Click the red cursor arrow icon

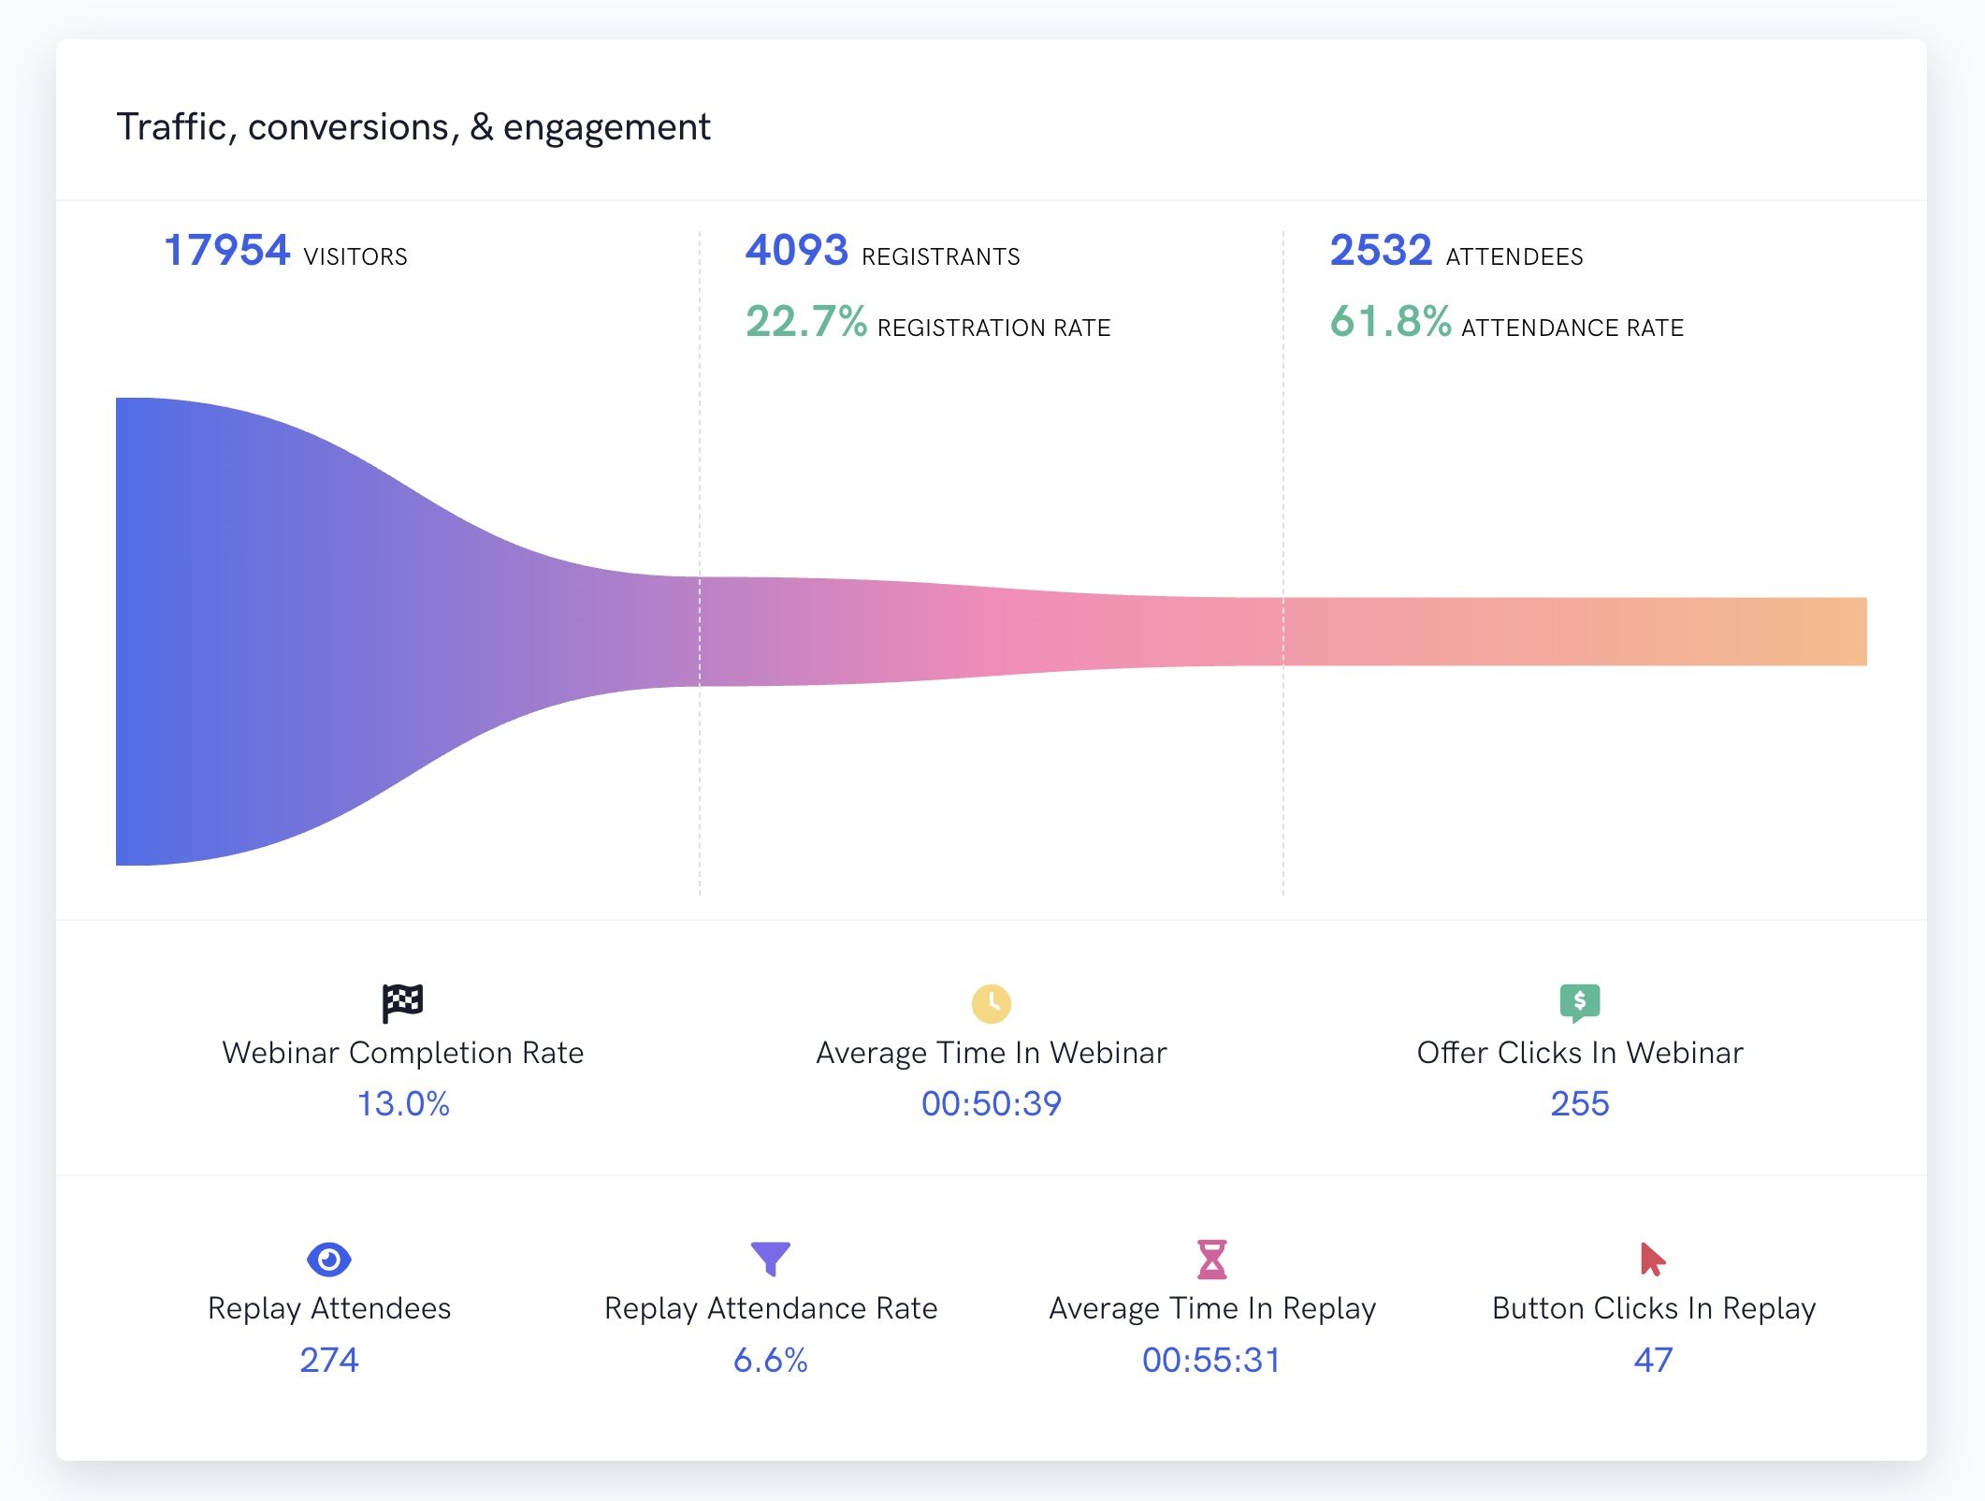(x=1652, y=1259)
